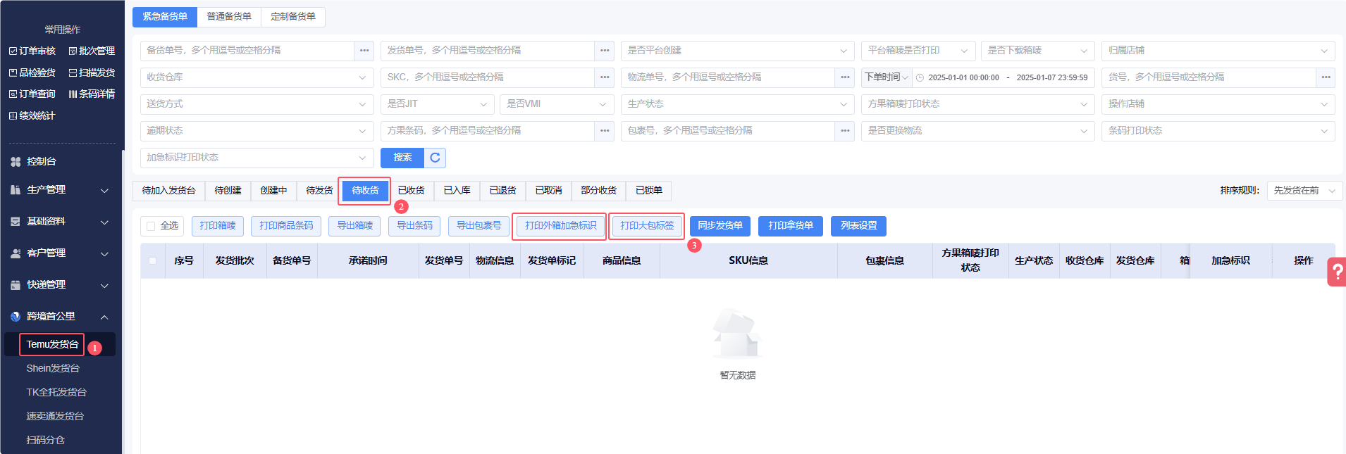Viewport: 1346px width, 454px height.
Task: Select 待发货 status tab
Action: click(x=319, y=191)
